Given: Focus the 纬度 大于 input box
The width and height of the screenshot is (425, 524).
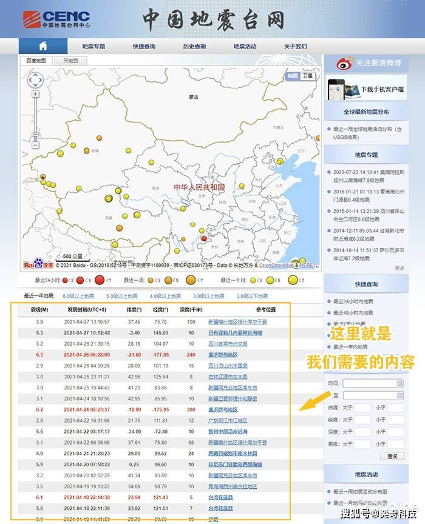Looking at the screenshot, I should tap(362, 408).
